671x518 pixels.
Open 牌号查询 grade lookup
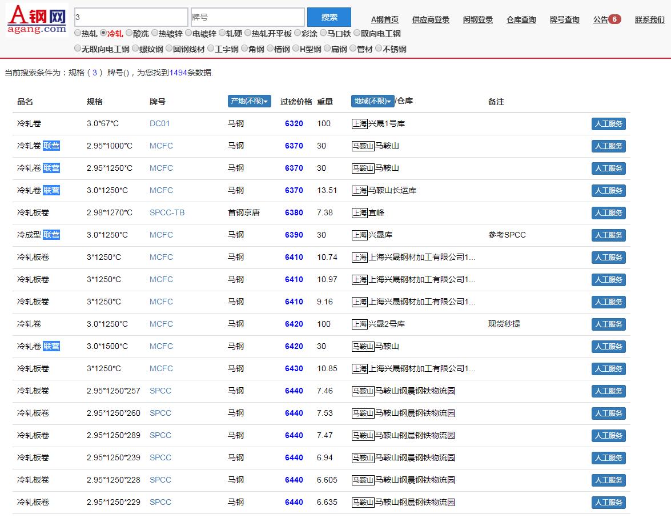(x=564, y=19)
